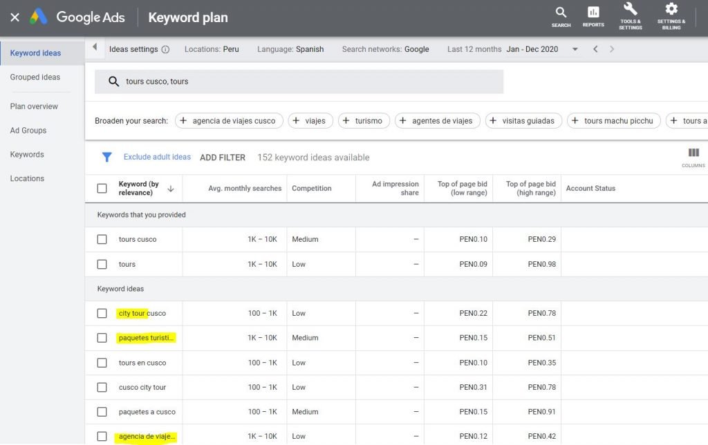The image size is (708, 445).
Task: Sort by Competition column header
Action: [312, 188]
